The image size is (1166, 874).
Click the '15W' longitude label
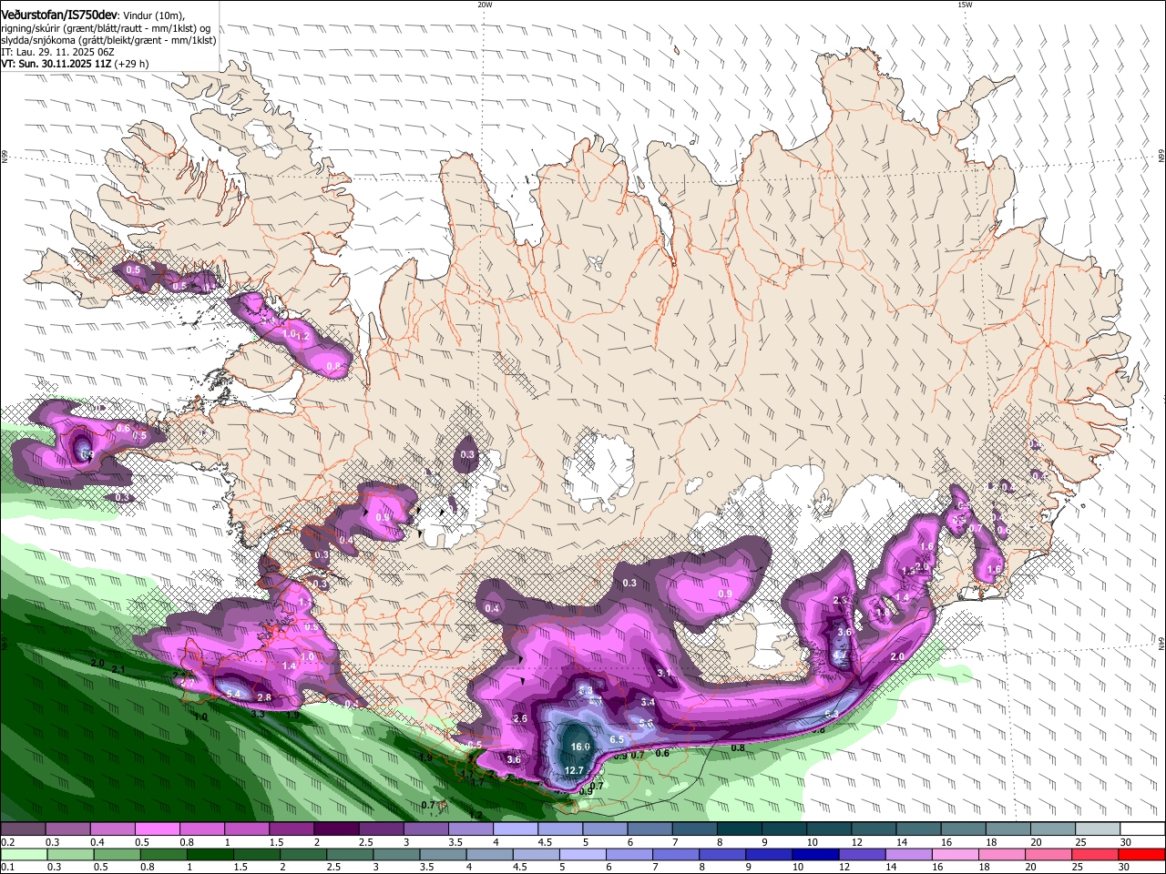point(964,5)
